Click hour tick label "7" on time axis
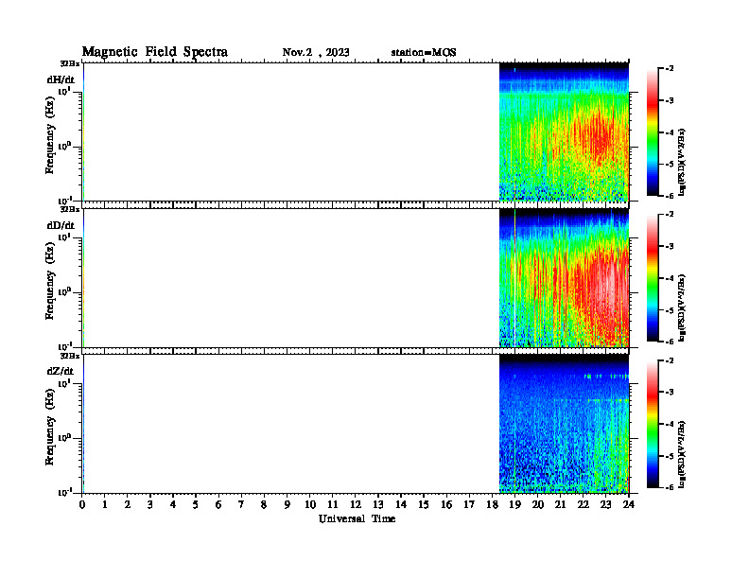The image size is (749, 579). point(242,505)
